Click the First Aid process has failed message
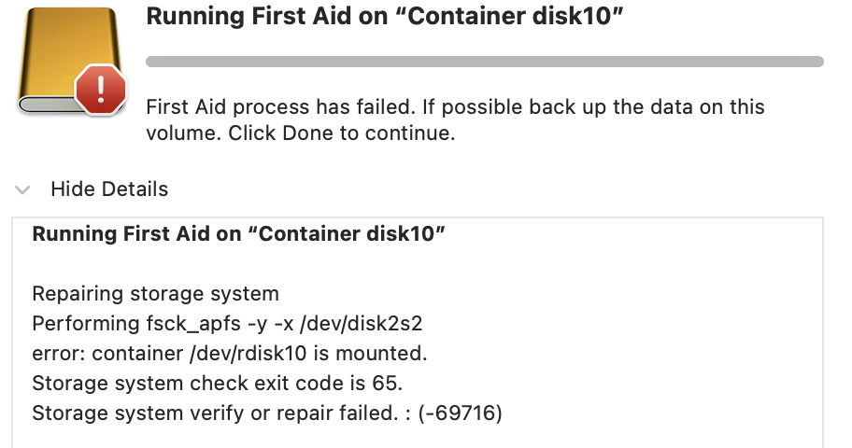Screen dimensions: 852x448 coord(455,120)
